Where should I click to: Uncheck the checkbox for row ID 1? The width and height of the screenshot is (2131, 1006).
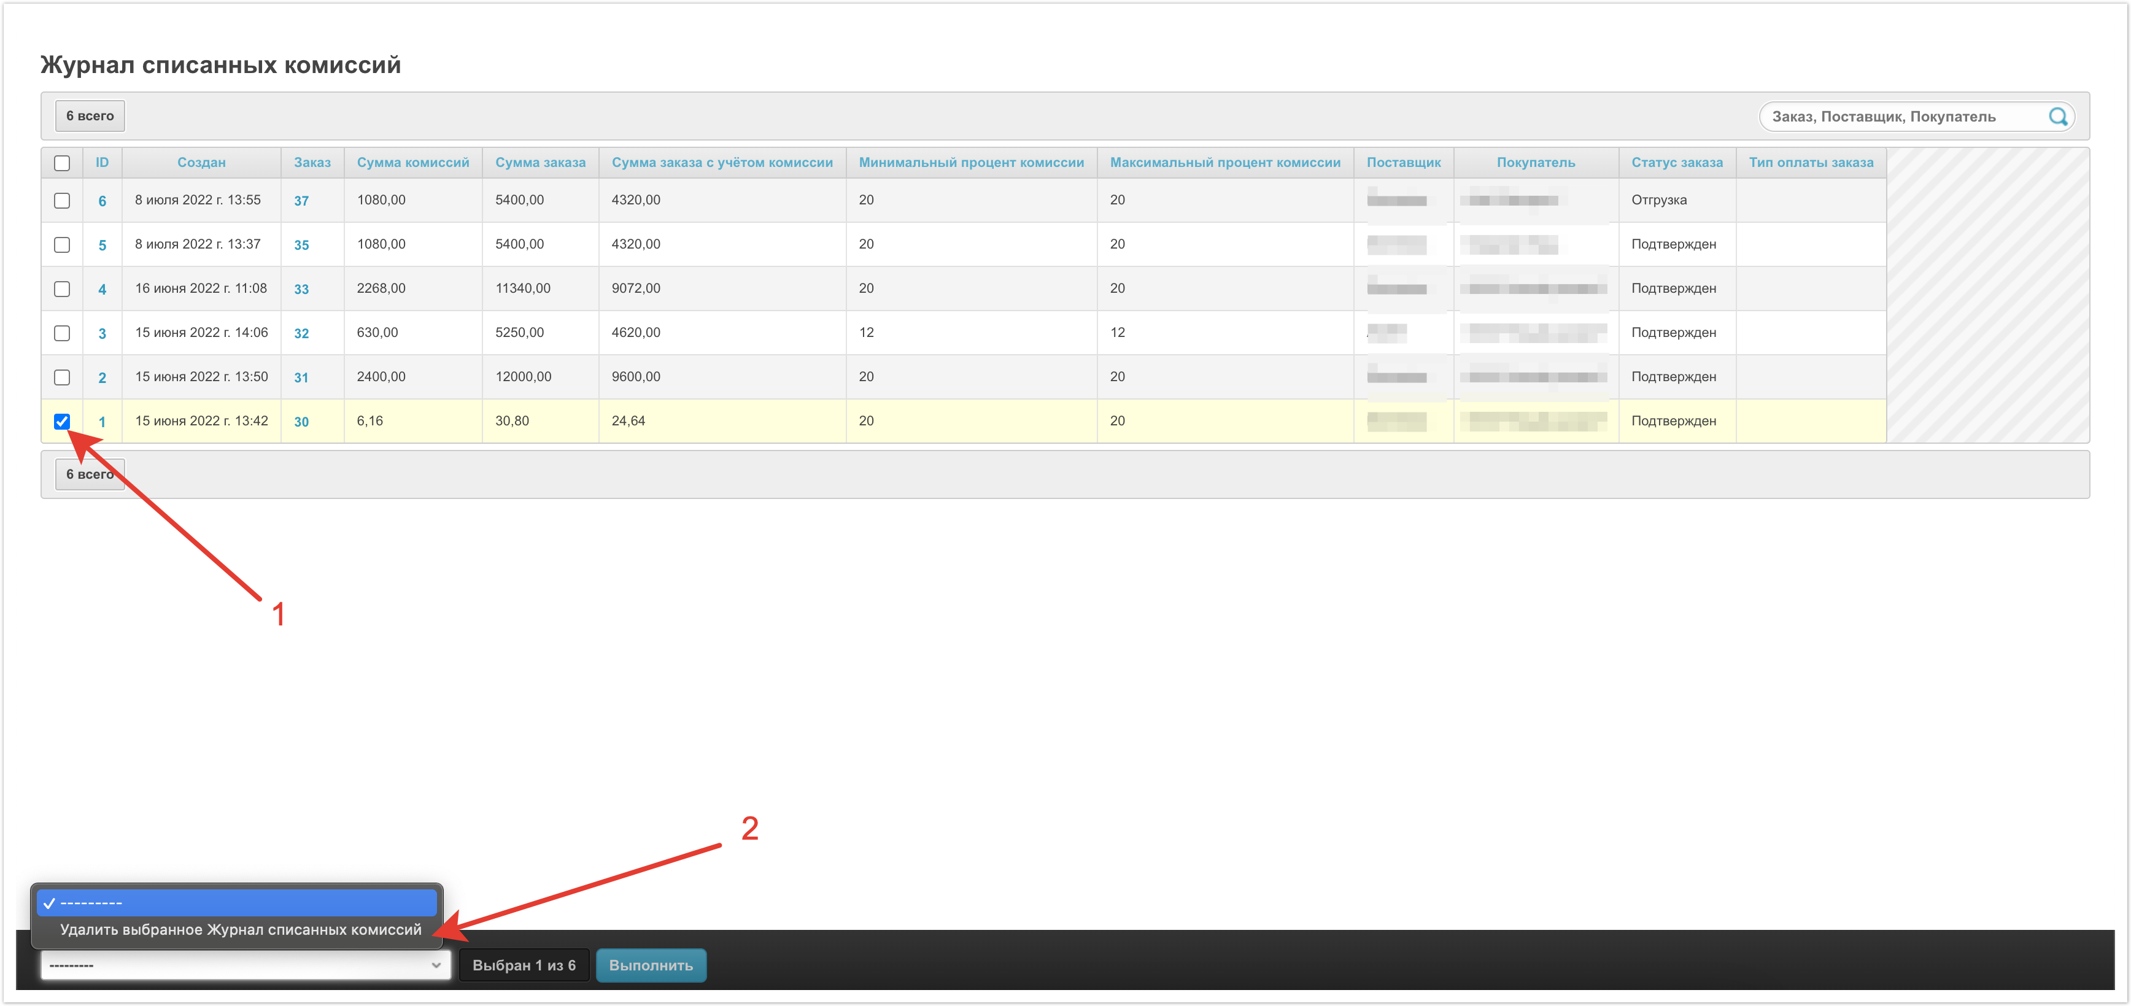[x=62, y=421]
